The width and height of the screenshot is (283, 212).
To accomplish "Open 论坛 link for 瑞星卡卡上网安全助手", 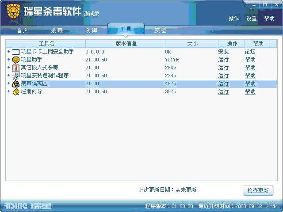I will 250,52.
